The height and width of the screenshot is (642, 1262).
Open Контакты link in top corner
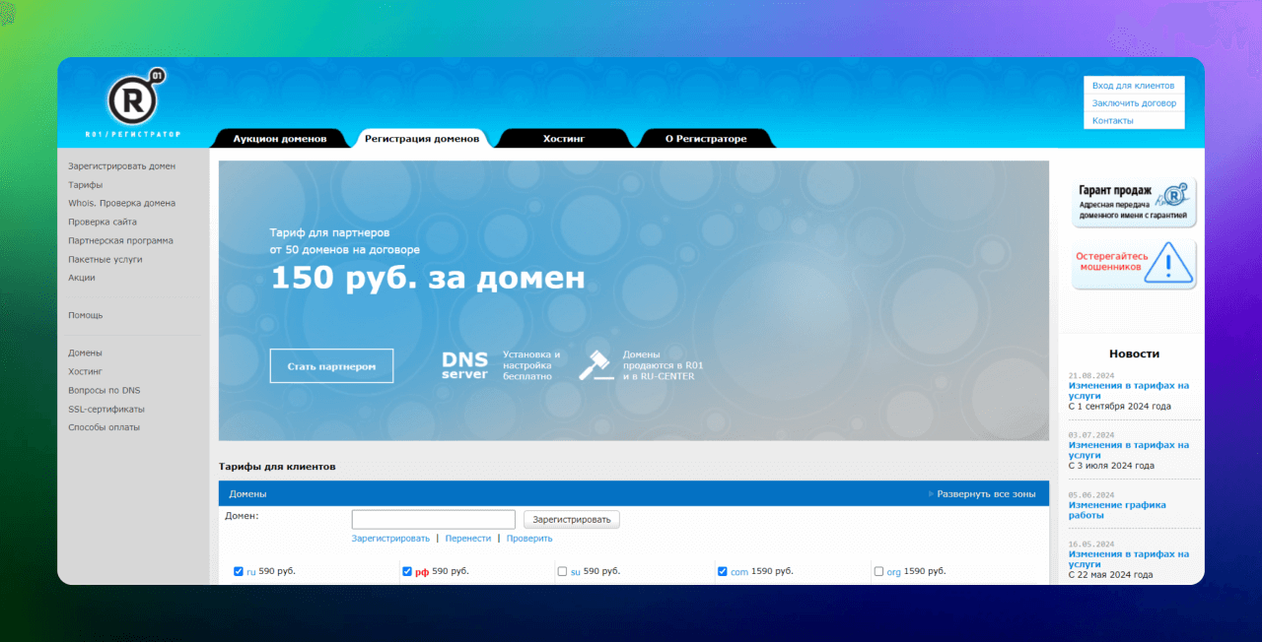pyautogui.click(x=1113, y=121)
